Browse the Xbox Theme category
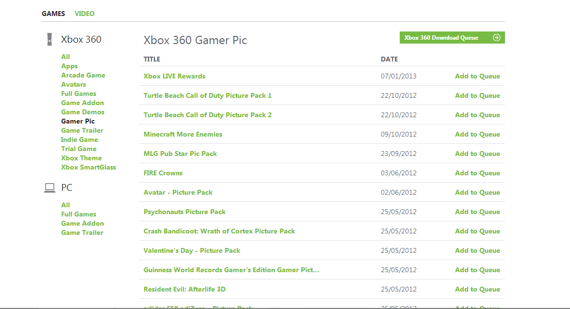Viewport: 570px width, 309px height. tap(81, 158)
